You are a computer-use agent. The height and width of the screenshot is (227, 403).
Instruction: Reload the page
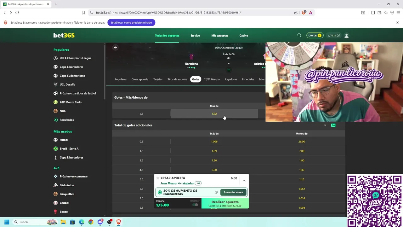(17, 13)
